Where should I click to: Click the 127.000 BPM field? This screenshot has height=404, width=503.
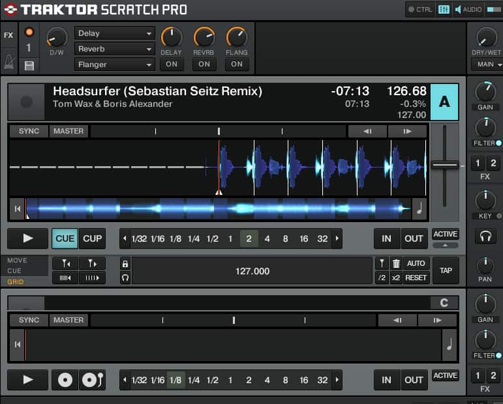(252, 271)
